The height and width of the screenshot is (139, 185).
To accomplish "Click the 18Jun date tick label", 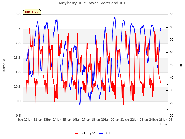I will tap(96, 120).
